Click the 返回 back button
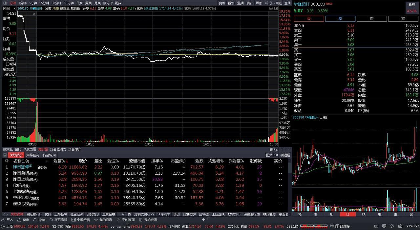 (287, 3)
